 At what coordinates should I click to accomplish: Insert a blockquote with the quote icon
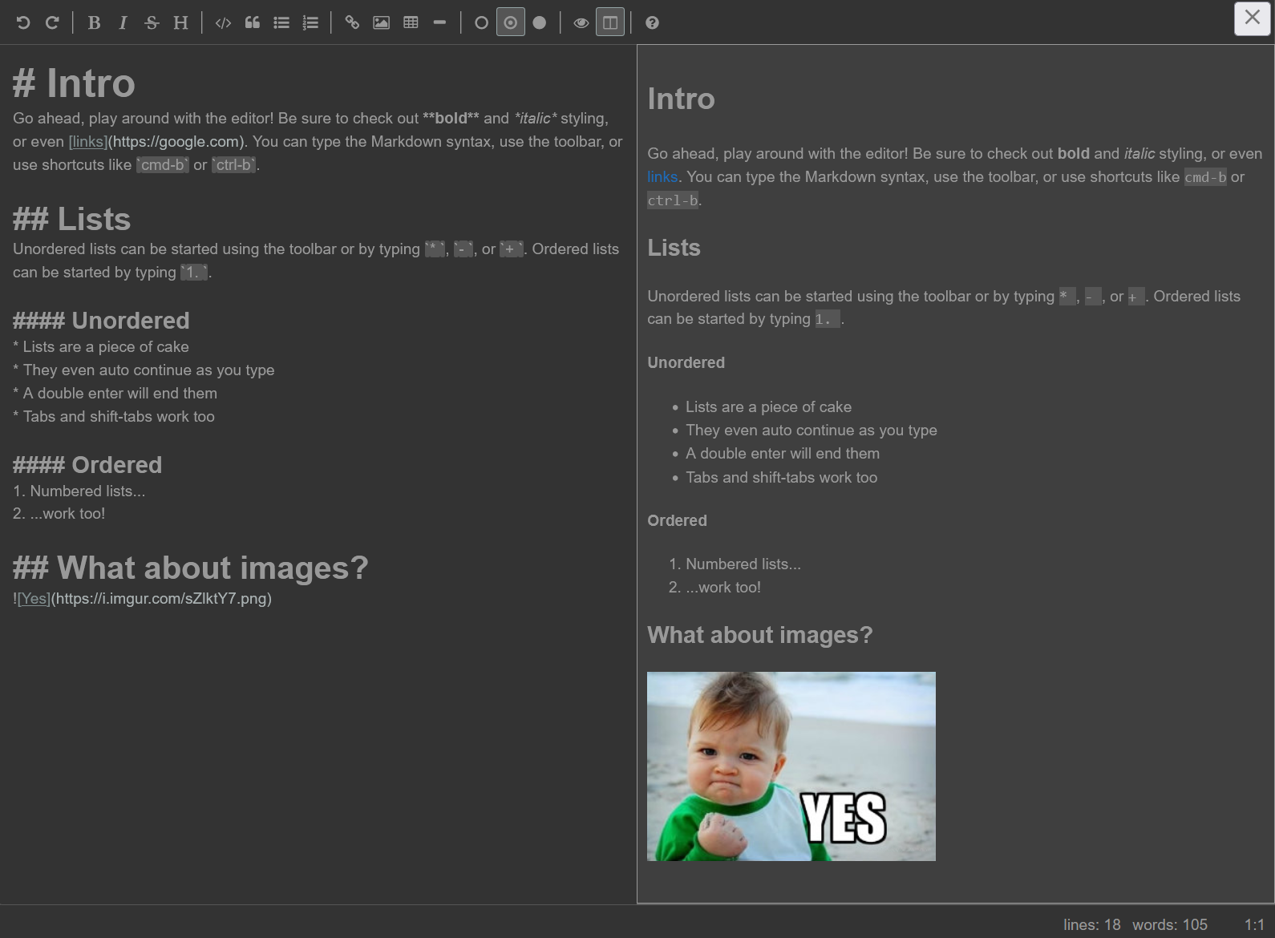pos(253,22)
